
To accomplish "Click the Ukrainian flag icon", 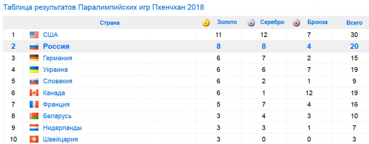I will [x=34, y=70].
